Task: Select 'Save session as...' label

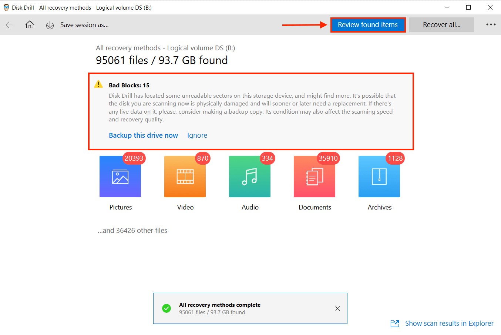Action: 84,25
